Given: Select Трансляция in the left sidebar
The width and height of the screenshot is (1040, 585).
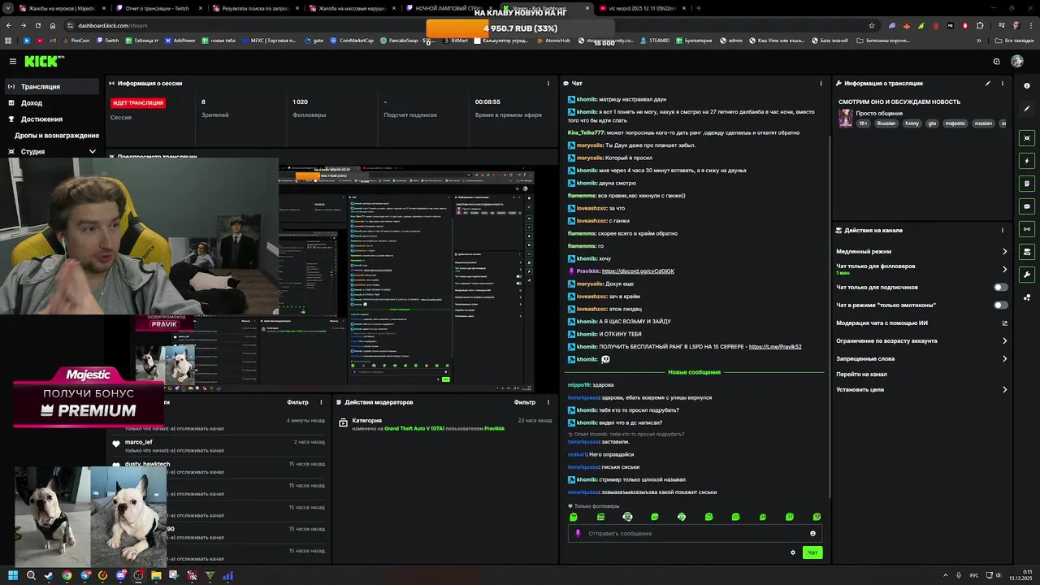Looking at the screenshot, I should (52, 87).
